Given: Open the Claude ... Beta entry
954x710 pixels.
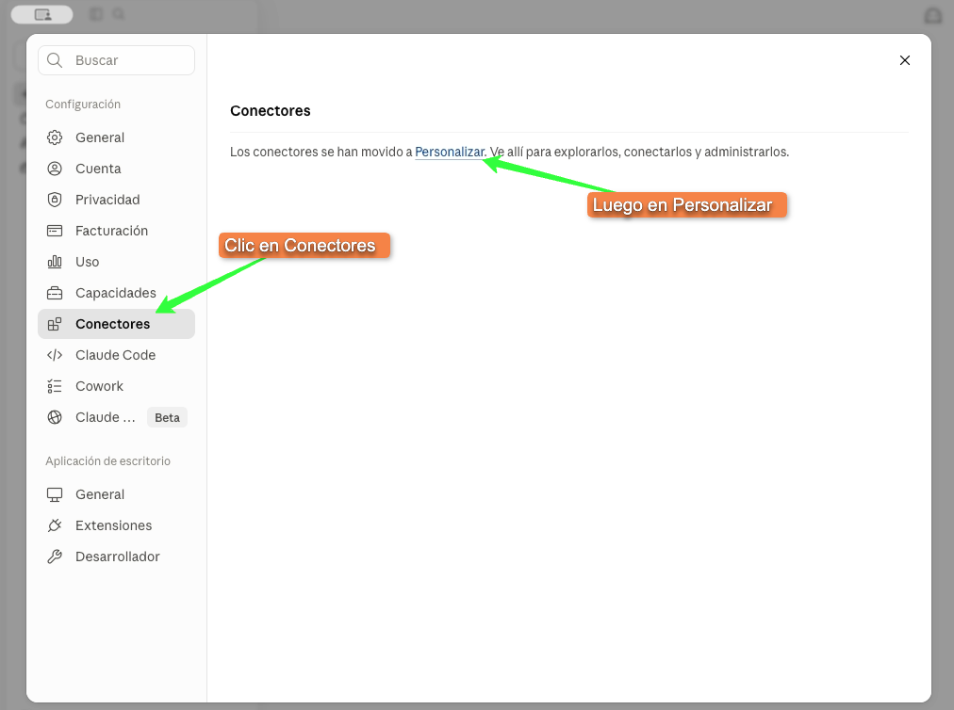Looking at the screenshot, I should pos(116,417).
